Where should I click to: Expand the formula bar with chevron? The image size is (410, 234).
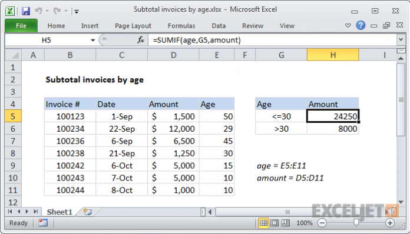[x=401, y=40]
